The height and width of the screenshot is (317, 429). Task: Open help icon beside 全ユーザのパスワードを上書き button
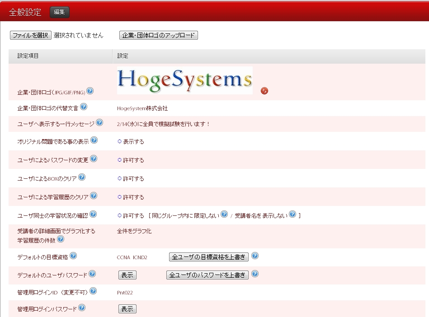(x=255, y=274)
